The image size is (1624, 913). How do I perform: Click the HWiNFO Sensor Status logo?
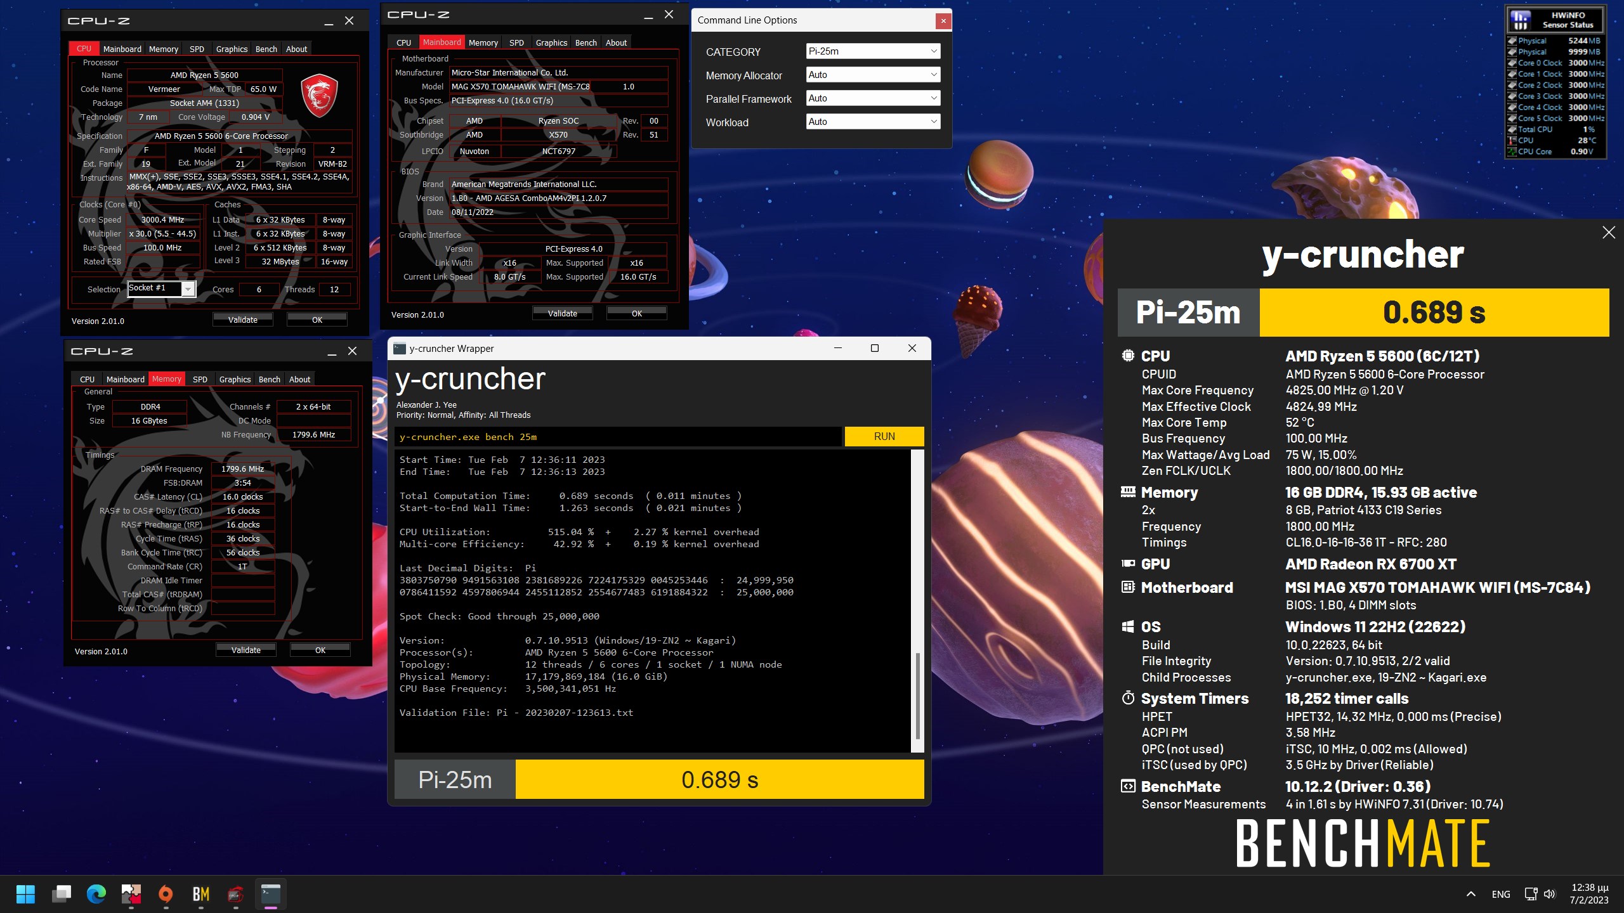coord(1521,20)
